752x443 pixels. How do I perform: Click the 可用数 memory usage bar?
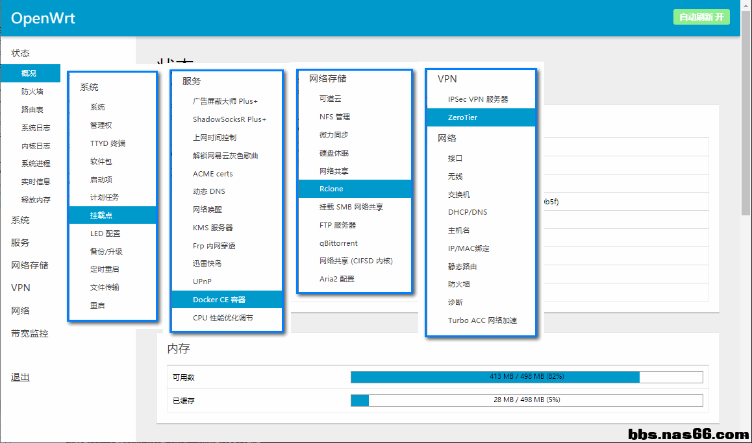click(x=526, y=377)
